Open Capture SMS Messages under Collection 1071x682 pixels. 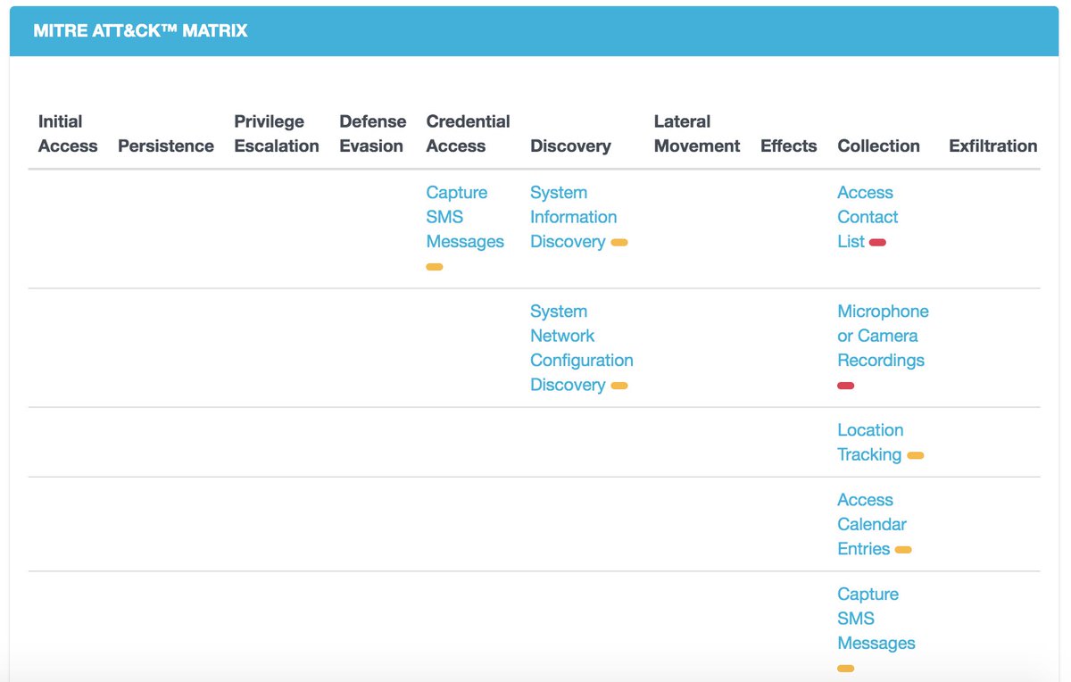tap(876, 619)
